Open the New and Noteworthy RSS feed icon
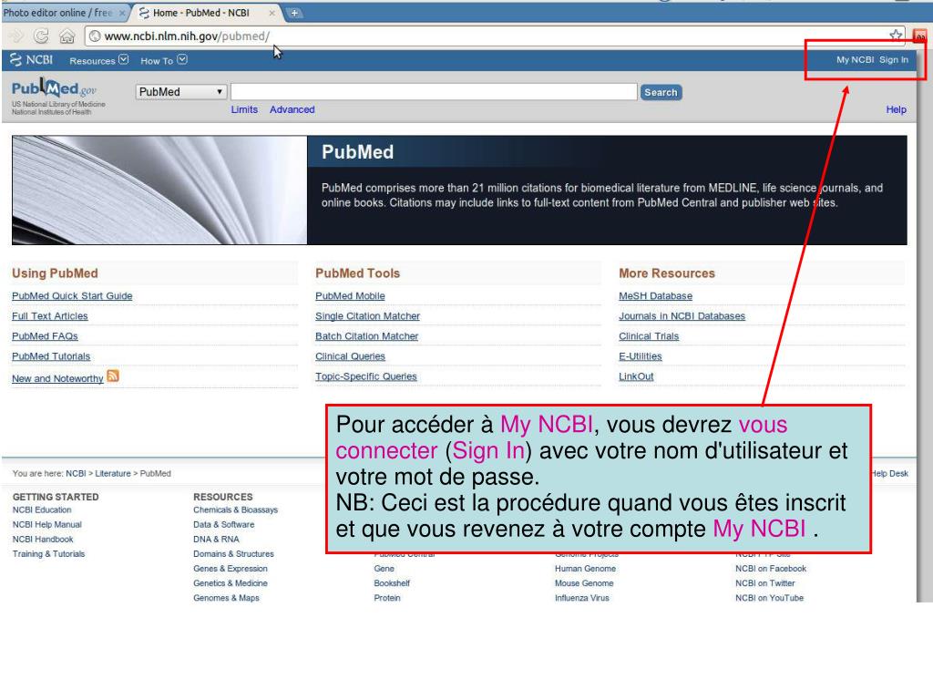The width and height of the screenshot is (933, 700). pos(113,376)
